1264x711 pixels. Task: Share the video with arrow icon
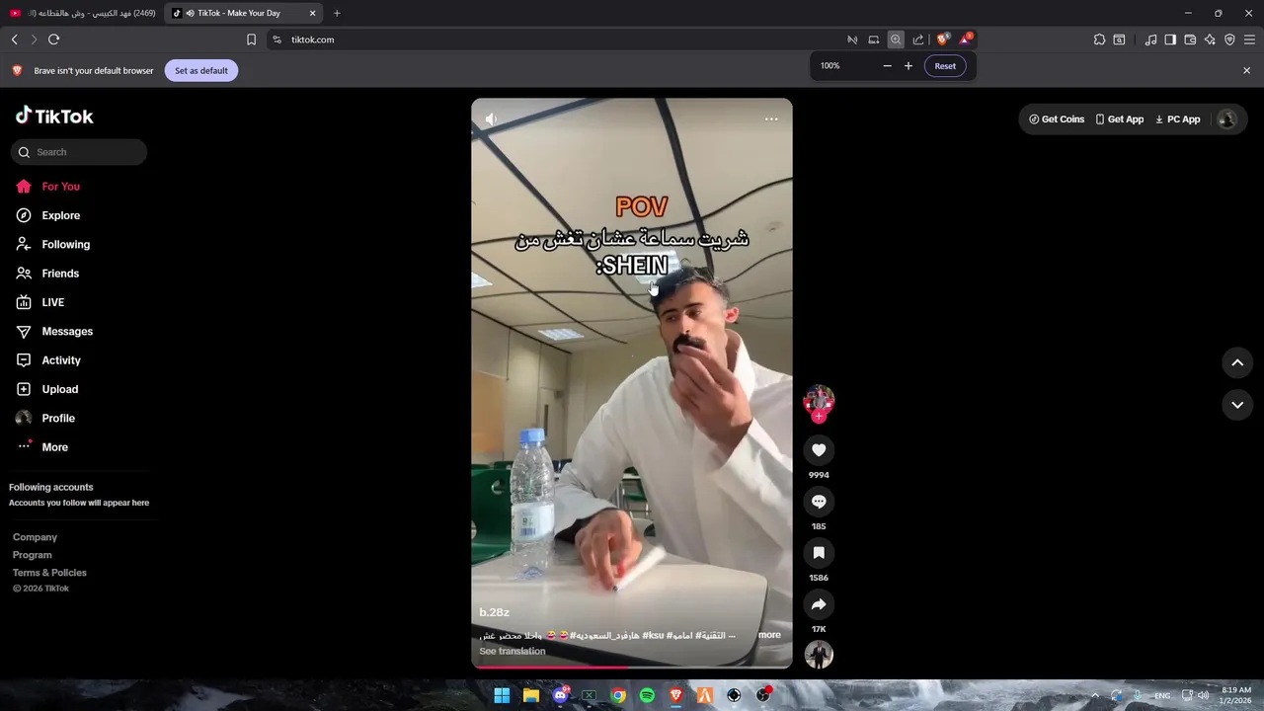click(819, 604)
